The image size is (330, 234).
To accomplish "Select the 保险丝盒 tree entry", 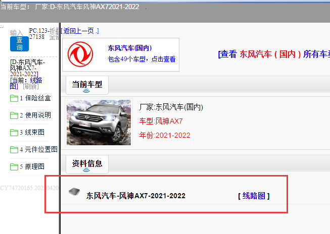I will (x=35, y=98).
